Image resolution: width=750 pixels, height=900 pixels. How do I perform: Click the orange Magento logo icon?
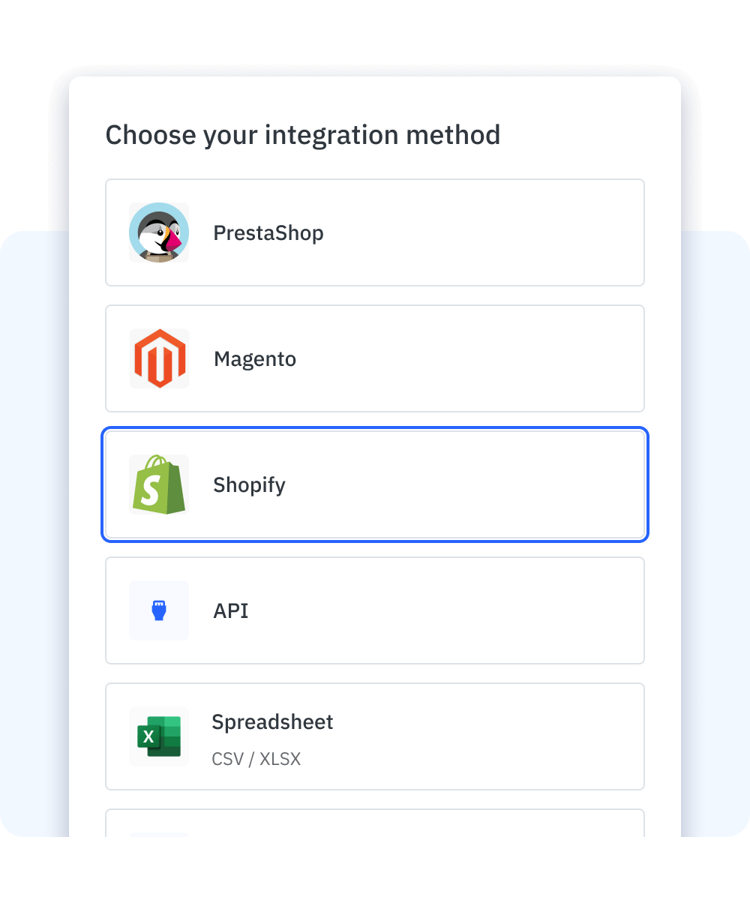click(159, 358)
